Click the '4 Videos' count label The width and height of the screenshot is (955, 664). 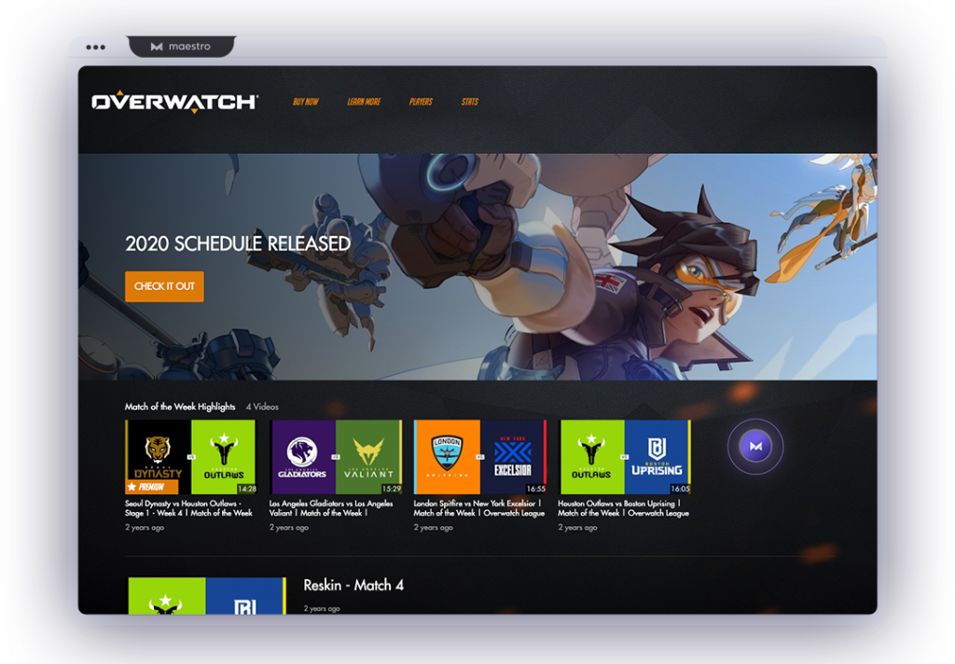tap(262, 407)
